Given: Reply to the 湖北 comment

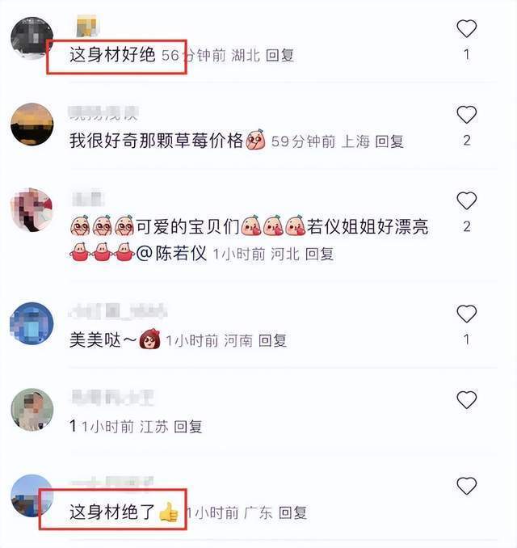Looking at the screenshot, I should (280, 55).
